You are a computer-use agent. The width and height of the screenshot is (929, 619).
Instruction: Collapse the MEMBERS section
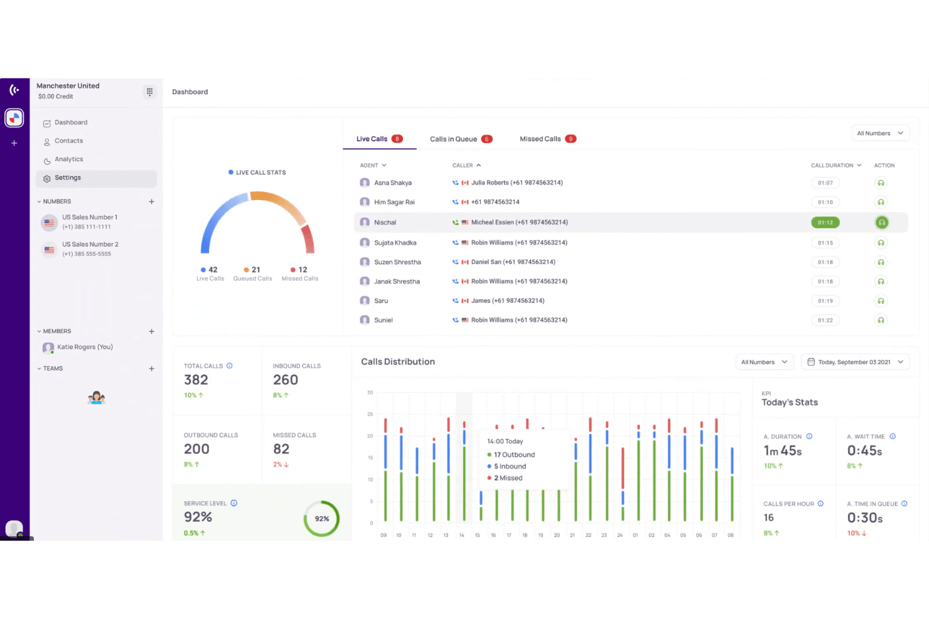54,331
